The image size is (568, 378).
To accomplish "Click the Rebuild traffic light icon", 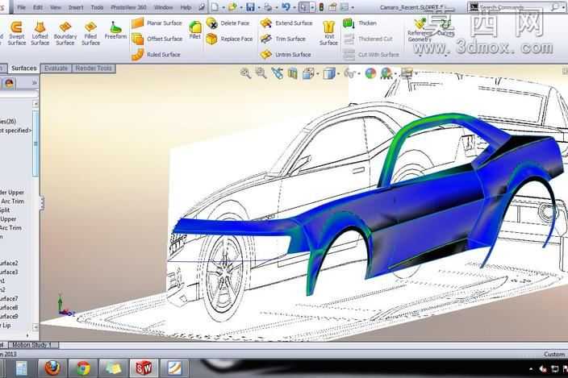I will click(321, 7).
